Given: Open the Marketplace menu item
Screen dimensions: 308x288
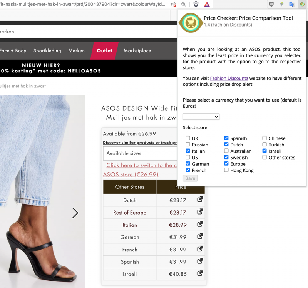Looking at the screenshot, I should coord(137,51).
